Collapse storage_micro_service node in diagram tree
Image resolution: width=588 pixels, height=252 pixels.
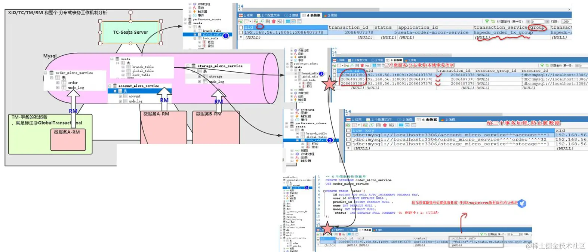[x=188, y=66]
